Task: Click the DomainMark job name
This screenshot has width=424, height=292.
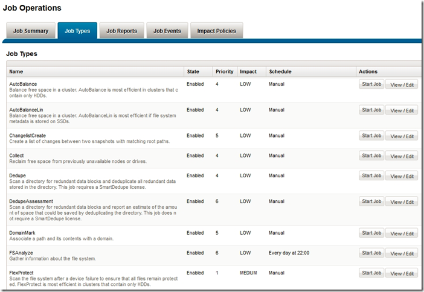Action: [22, 233]
